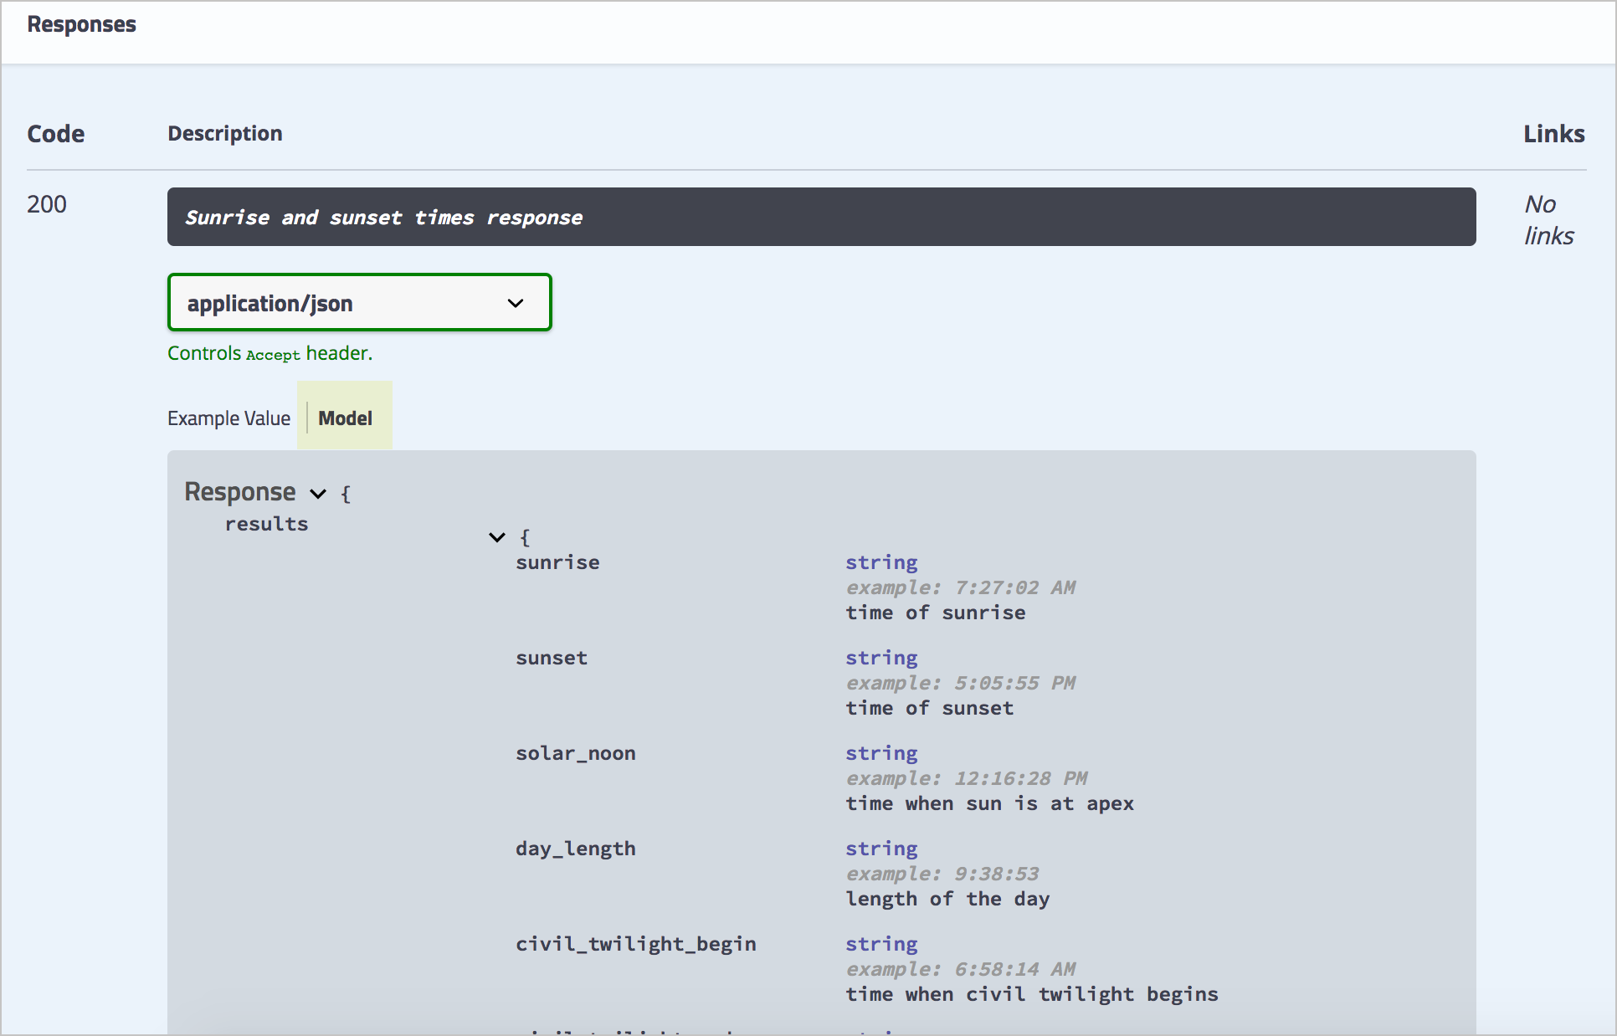Collapse the results object chevron
Viewport: 1617px width, 1036px height.
[x=496, y=536]
